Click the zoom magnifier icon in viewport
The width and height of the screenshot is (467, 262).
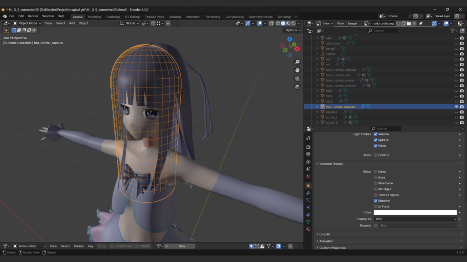pos(297,62)
